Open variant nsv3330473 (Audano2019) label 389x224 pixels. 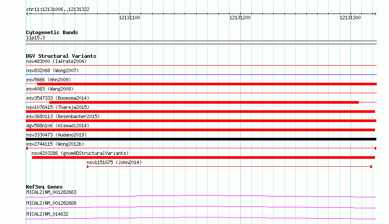[56, 135]
